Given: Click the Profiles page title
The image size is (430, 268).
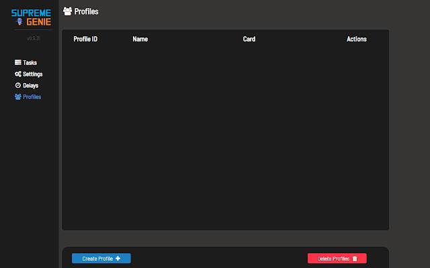Looking at the screenshot, I should [86, 11].
